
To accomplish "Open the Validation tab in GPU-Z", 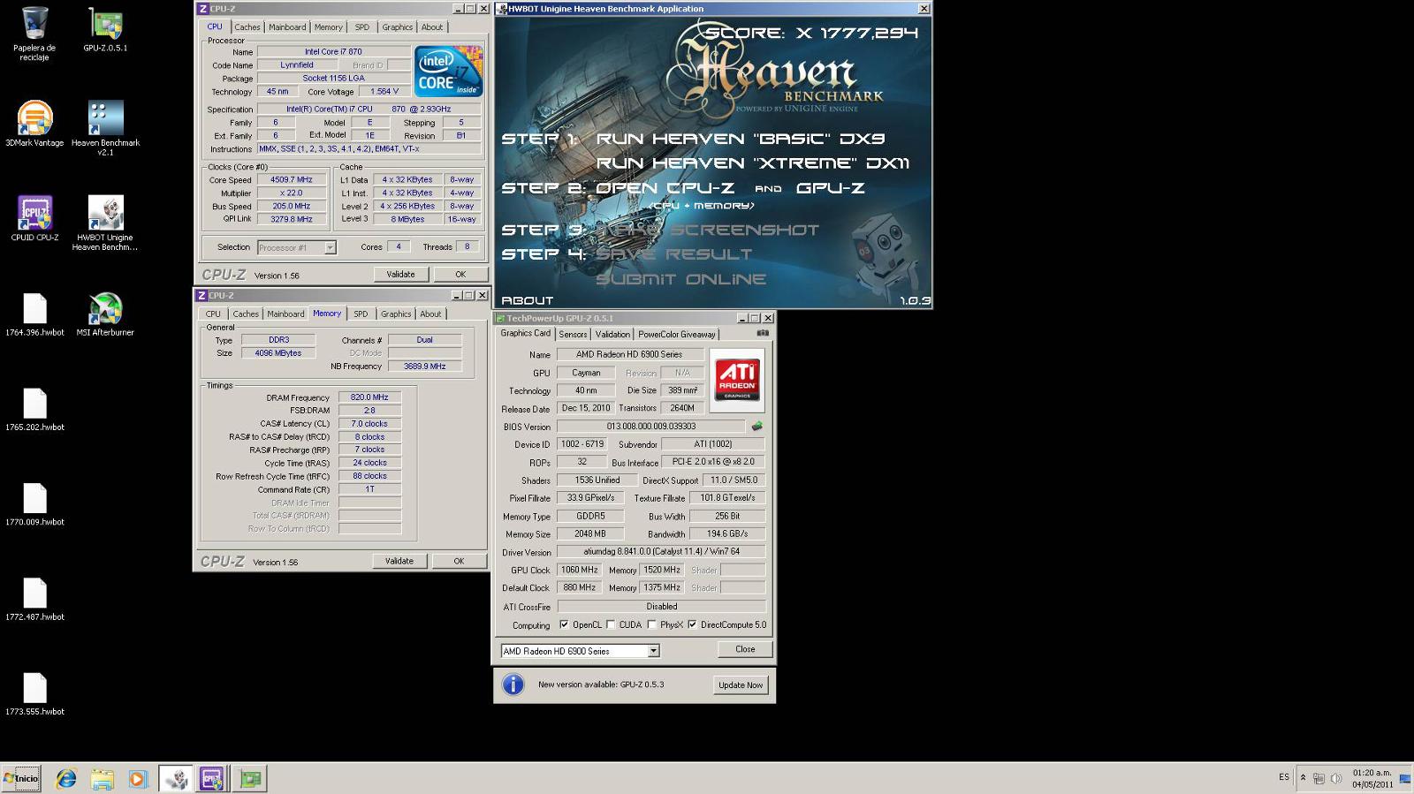I will pos(612,334).
